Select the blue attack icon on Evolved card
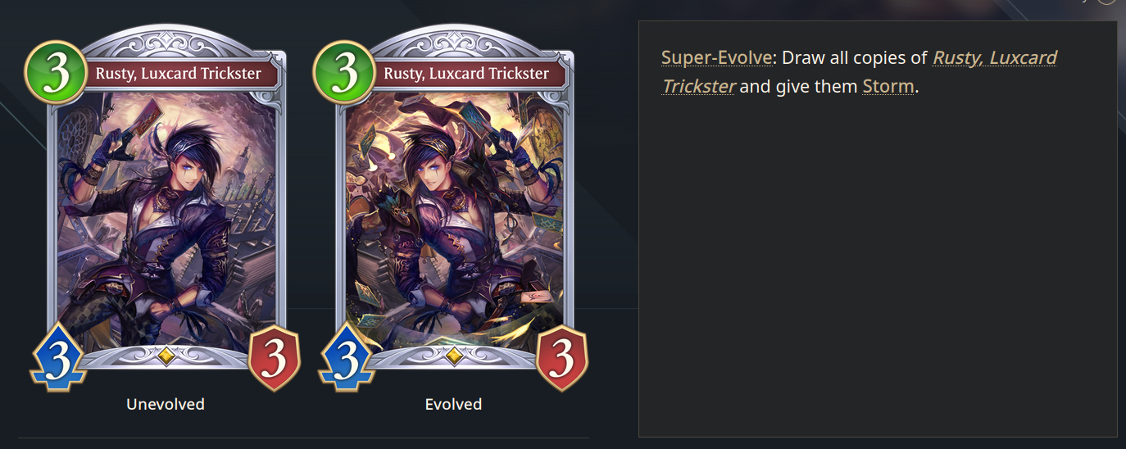 pos(346,359)
